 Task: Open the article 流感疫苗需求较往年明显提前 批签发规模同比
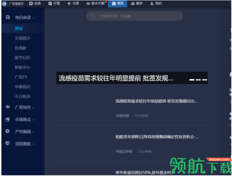156,101
